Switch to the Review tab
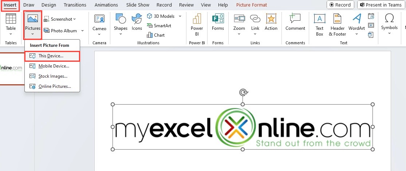 point(186,5)
